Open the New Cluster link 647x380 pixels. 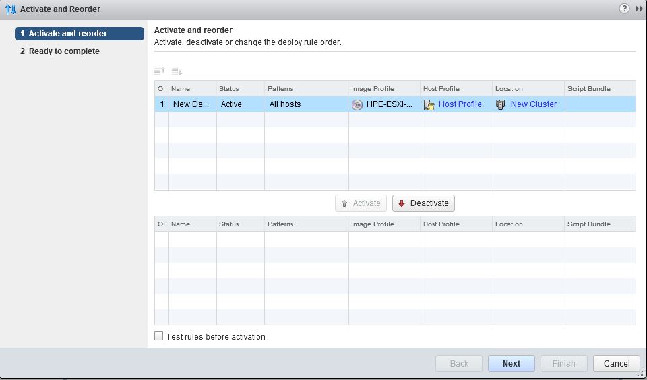[533, 104]
